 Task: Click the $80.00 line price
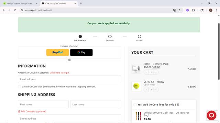[x=192, y=86]
